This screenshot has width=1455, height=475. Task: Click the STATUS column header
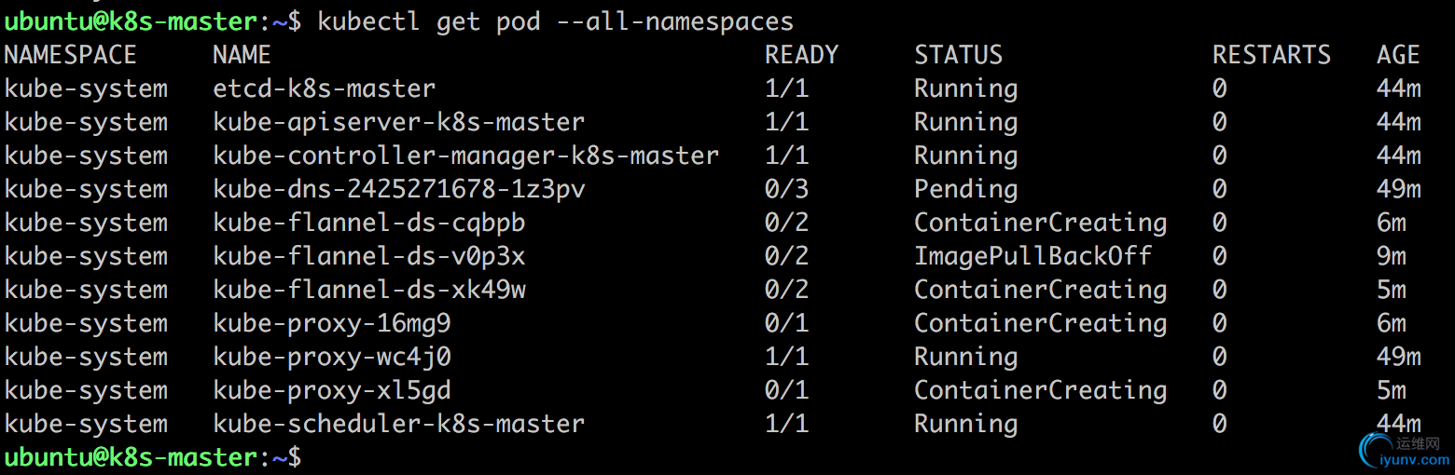959,55
